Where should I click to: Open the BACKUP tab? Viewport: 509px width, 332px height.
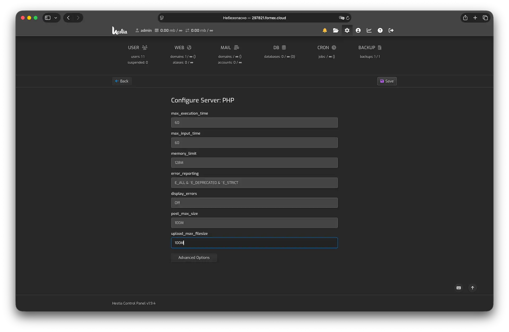(x=370, y=47)
